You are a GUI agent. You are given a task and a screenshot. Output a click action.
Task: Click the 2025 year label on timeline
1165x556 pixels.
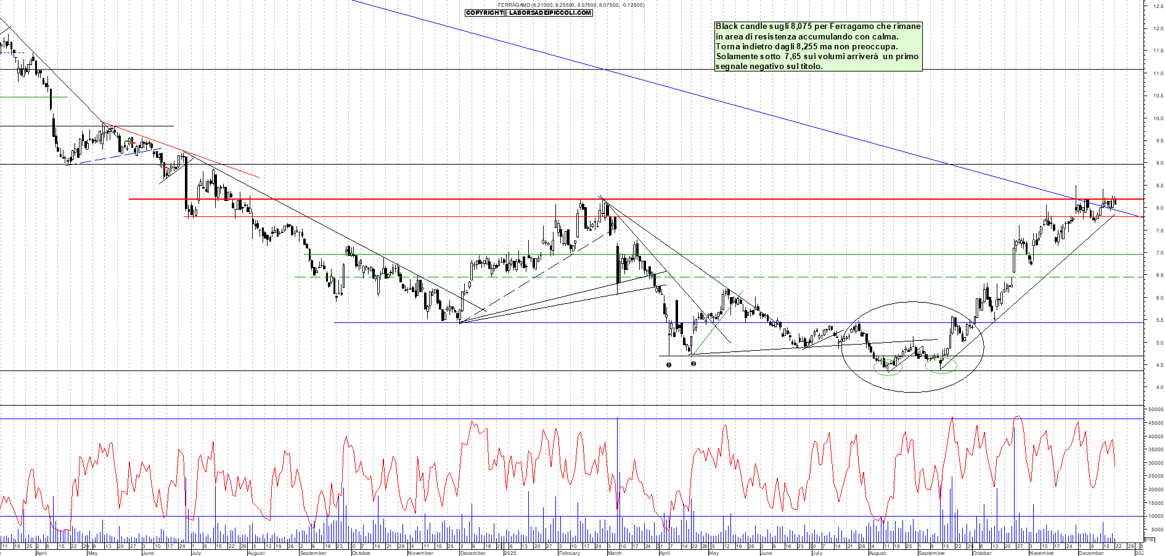click(x=510, y=553)
